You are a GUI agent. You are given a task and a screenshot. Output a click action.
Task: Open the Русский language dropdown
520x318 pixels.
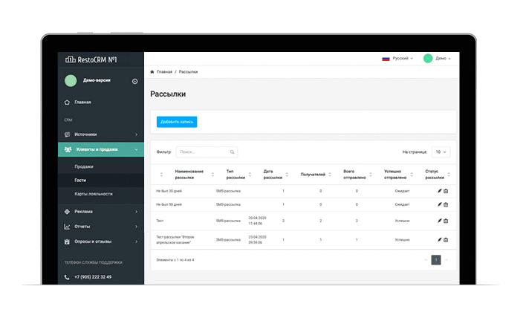click(397, 58)
